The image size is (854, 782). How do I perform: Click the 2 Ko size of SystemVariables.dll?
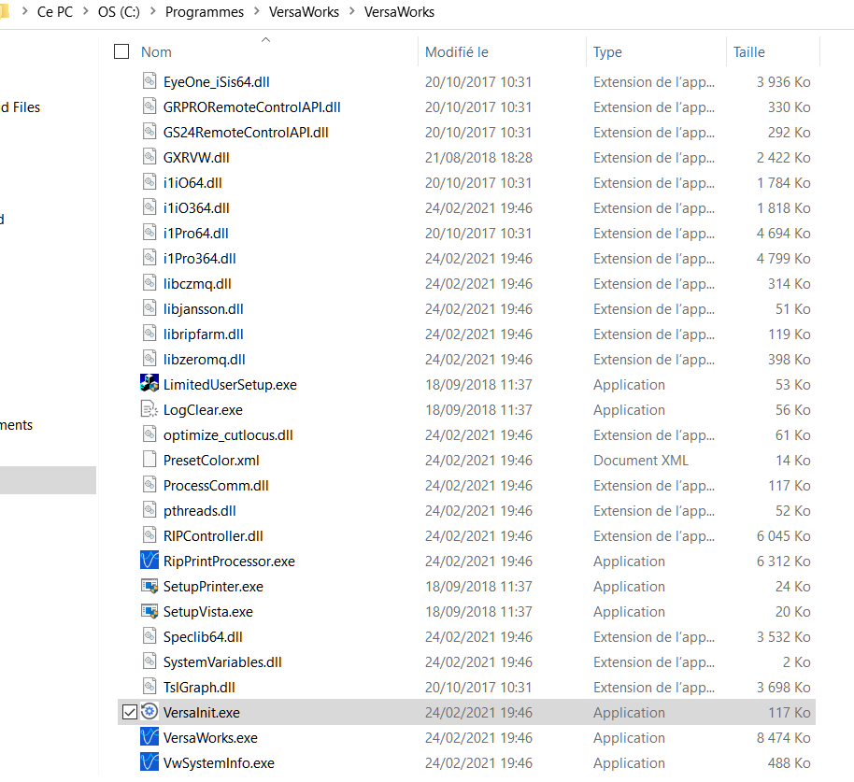tap(796, 661)
